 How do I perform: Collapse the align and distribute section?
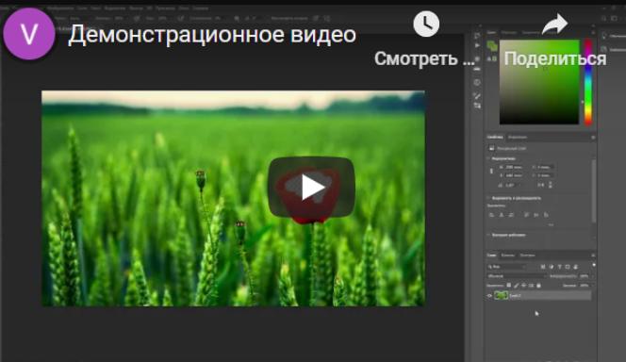pos(488,198)
